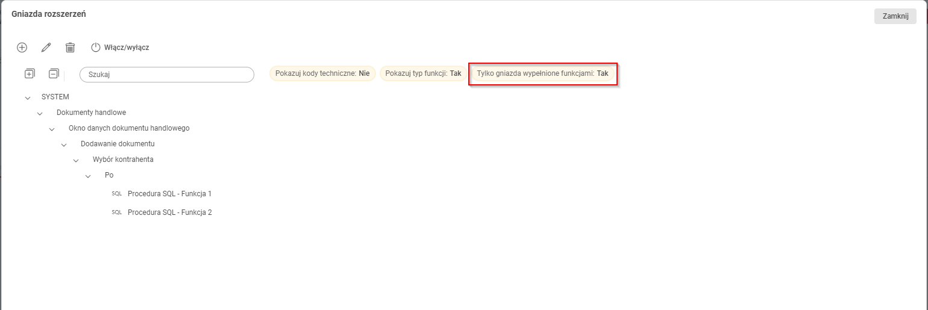Collapse all tree nodes icon

(x=54, y=74)
